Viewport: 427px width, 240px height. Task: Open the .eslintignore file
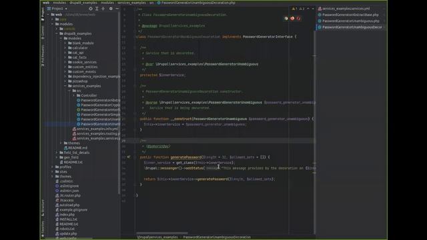tap(67, 186)
